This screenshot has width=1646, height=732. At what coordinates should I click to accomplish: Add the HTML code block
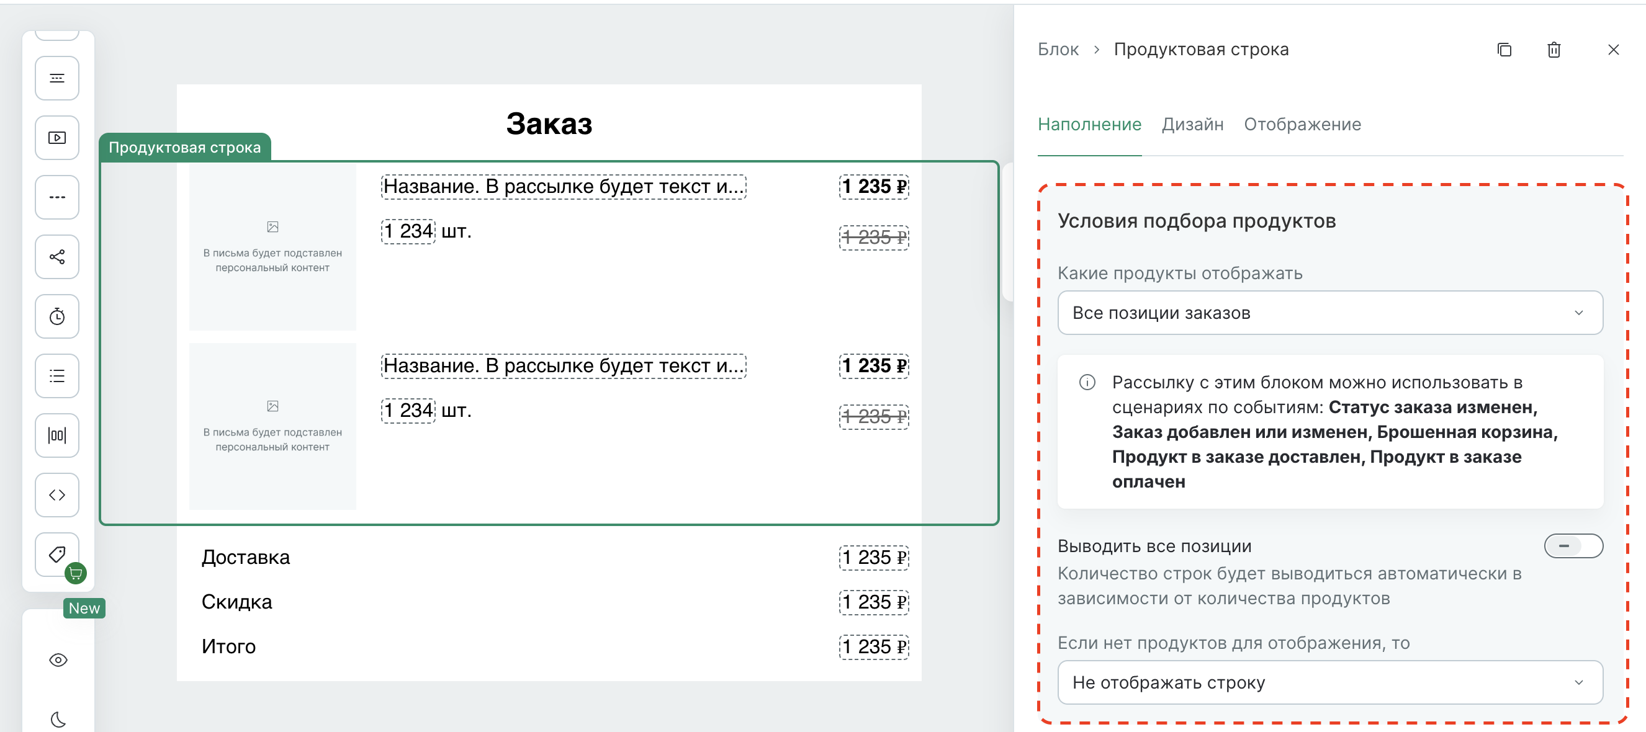click(57, 495)
